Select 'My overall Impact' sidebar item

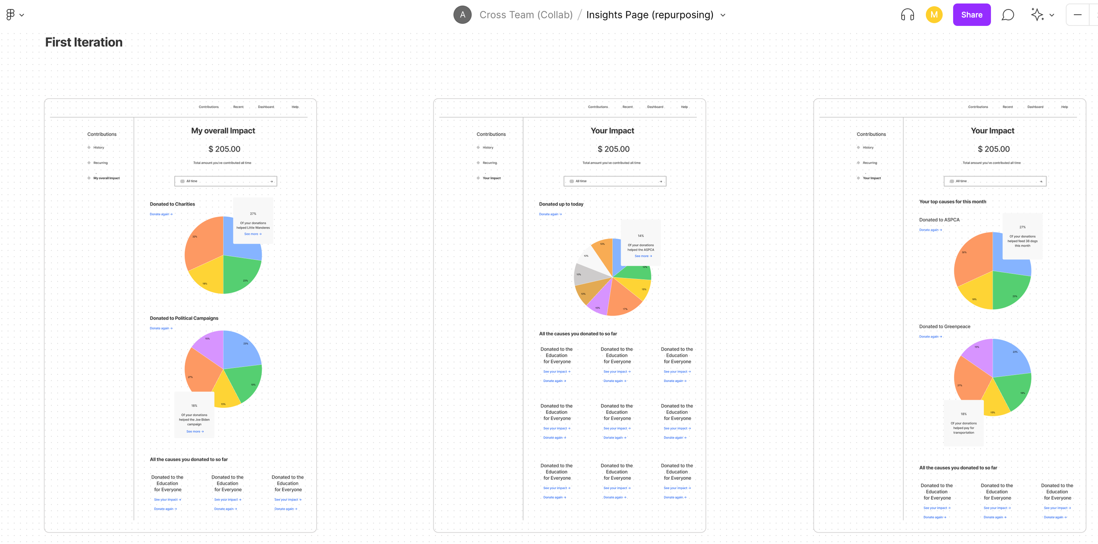(106, 178)
